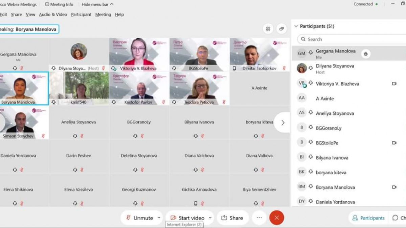Collapse the Participants (51) section chevron

pyautogui.click(x=296, y=26)
